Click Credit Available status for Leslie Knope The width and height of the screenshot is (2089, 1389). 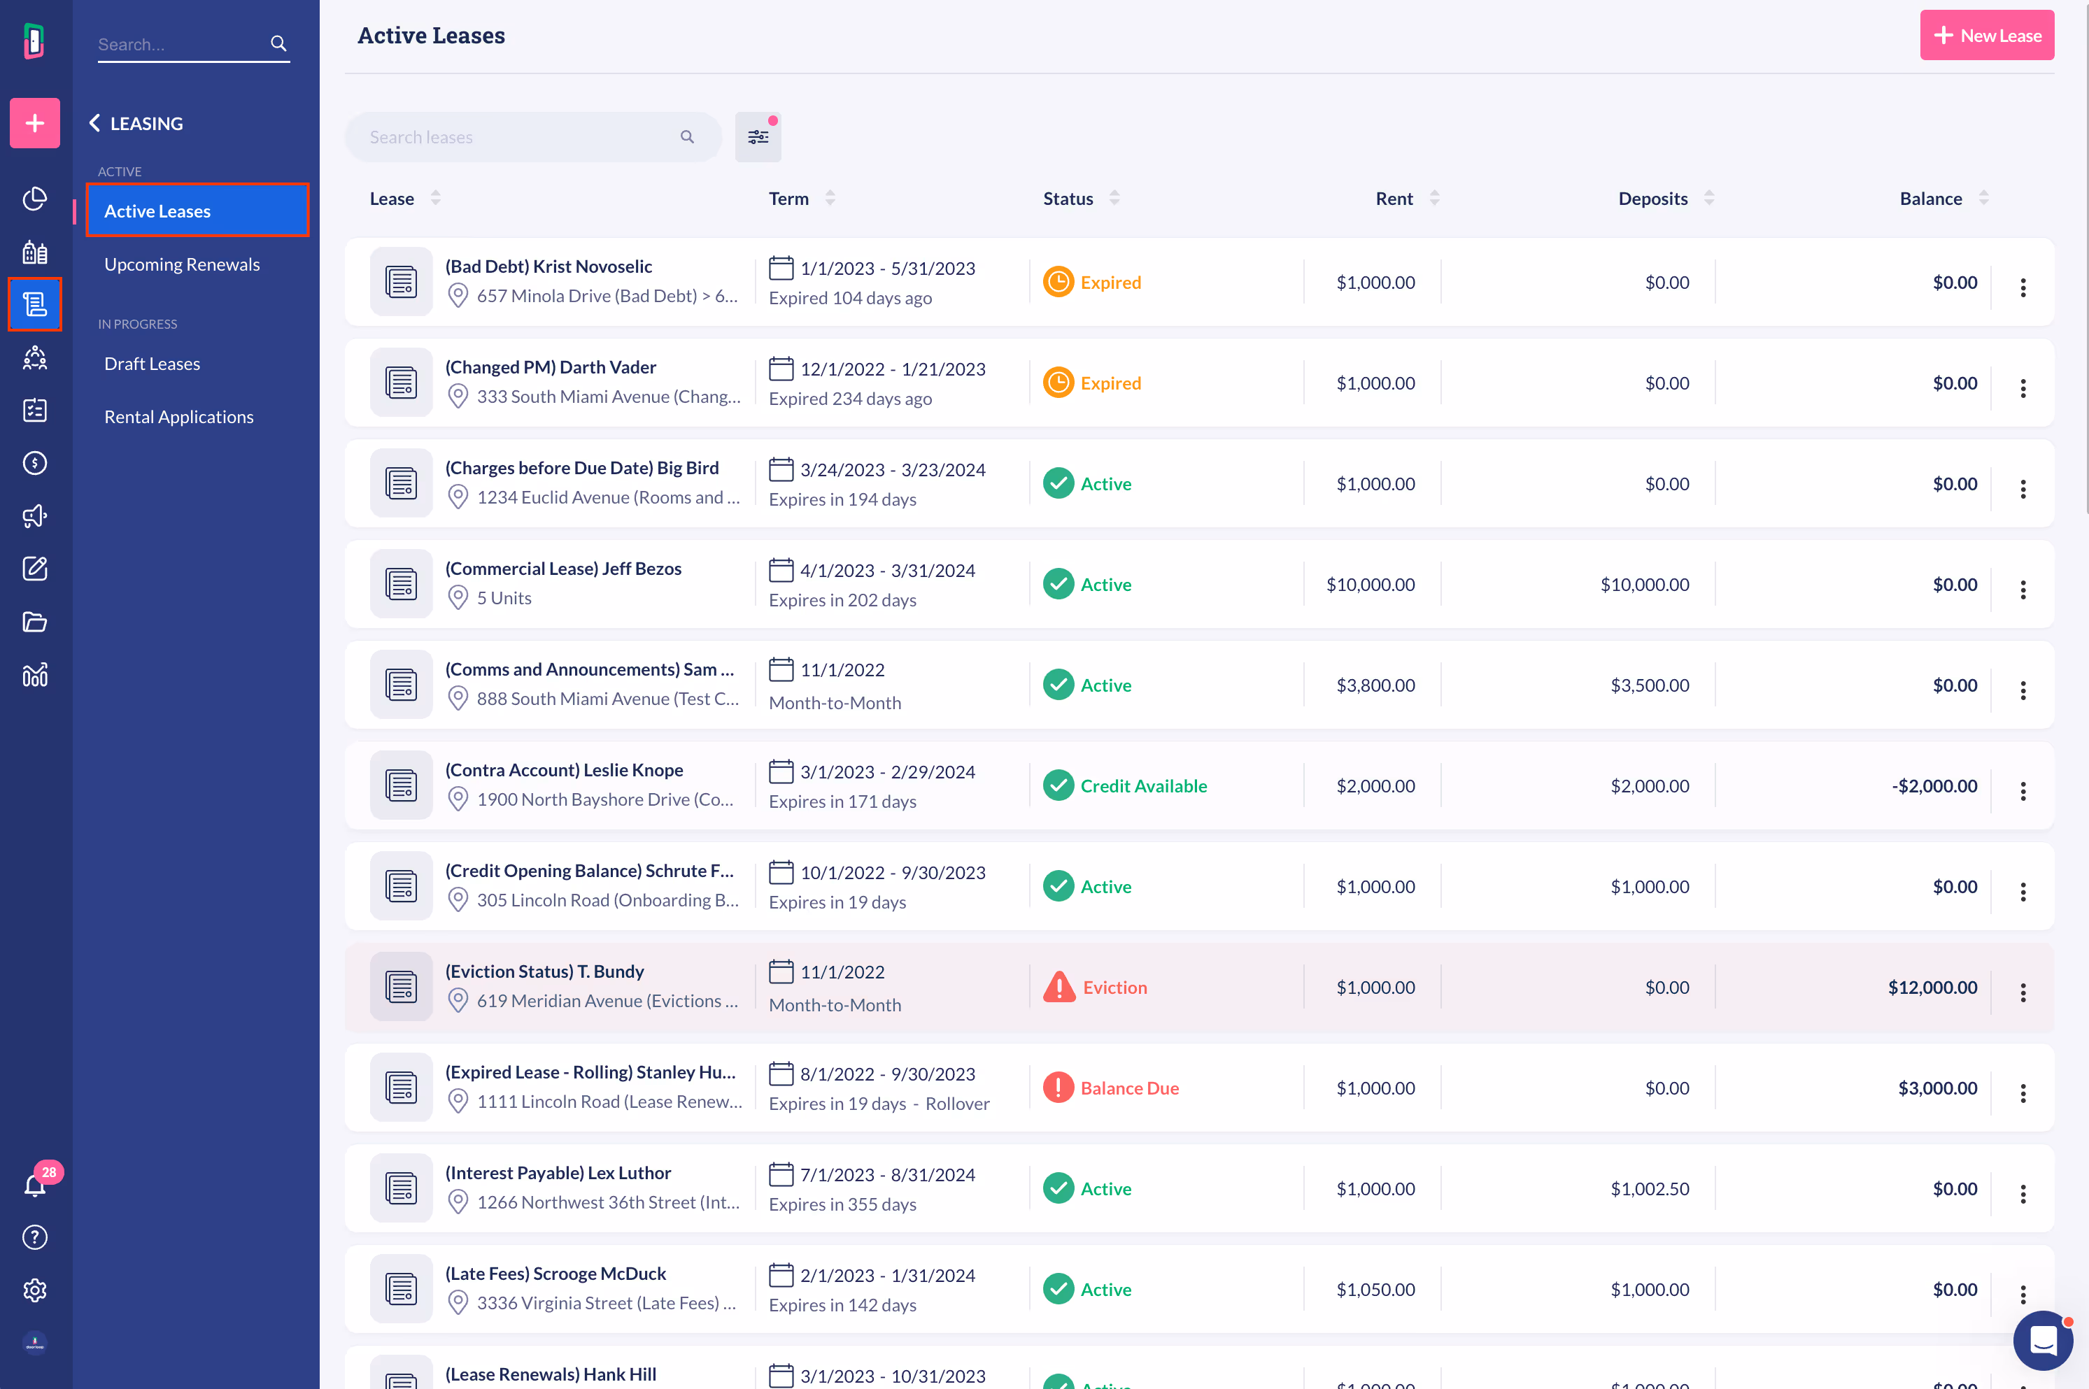tap(1125, 785)
